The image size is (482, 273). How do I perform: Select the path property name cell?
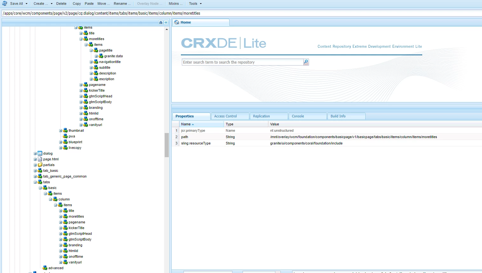(x=201, y=137)
